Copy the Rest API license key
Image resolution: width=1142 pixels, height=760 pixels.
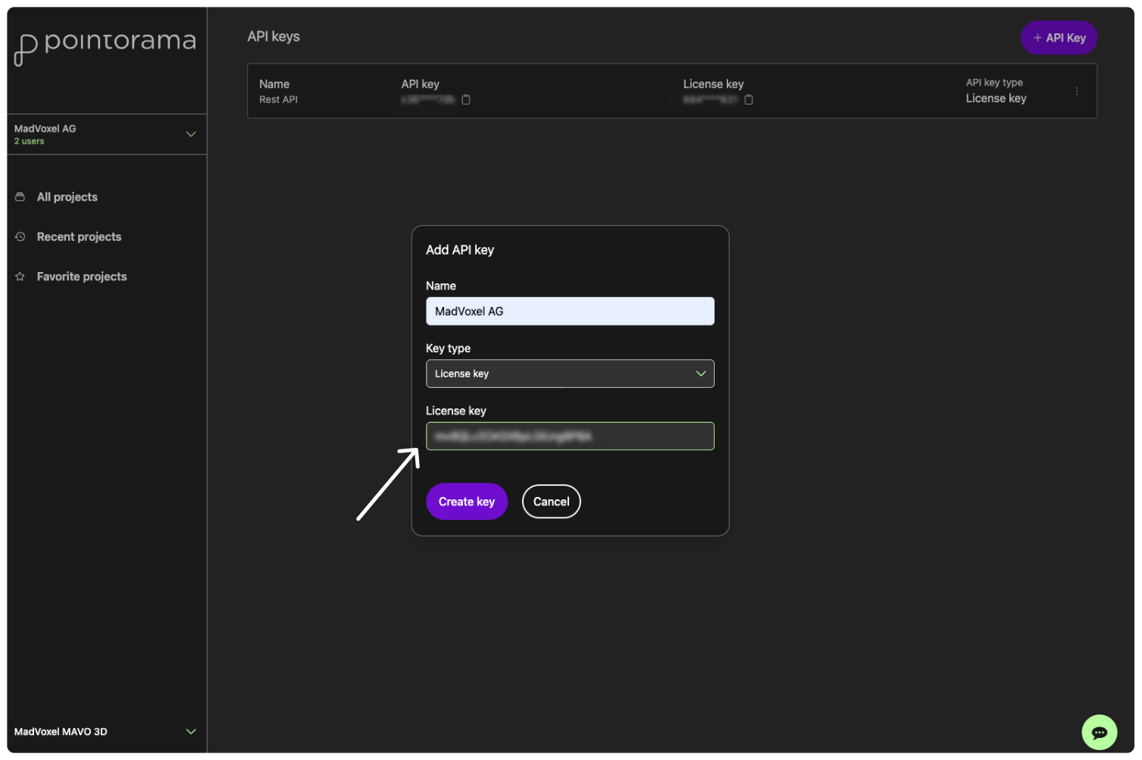click(749, 100)
